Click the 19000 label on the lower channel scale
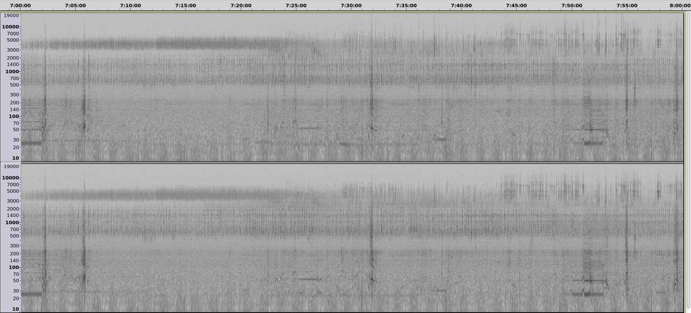Screen dimensions: 691x313 click(x=10, y=167)
